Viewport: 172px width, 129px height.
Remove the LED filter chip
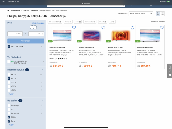tap(114, 22)
